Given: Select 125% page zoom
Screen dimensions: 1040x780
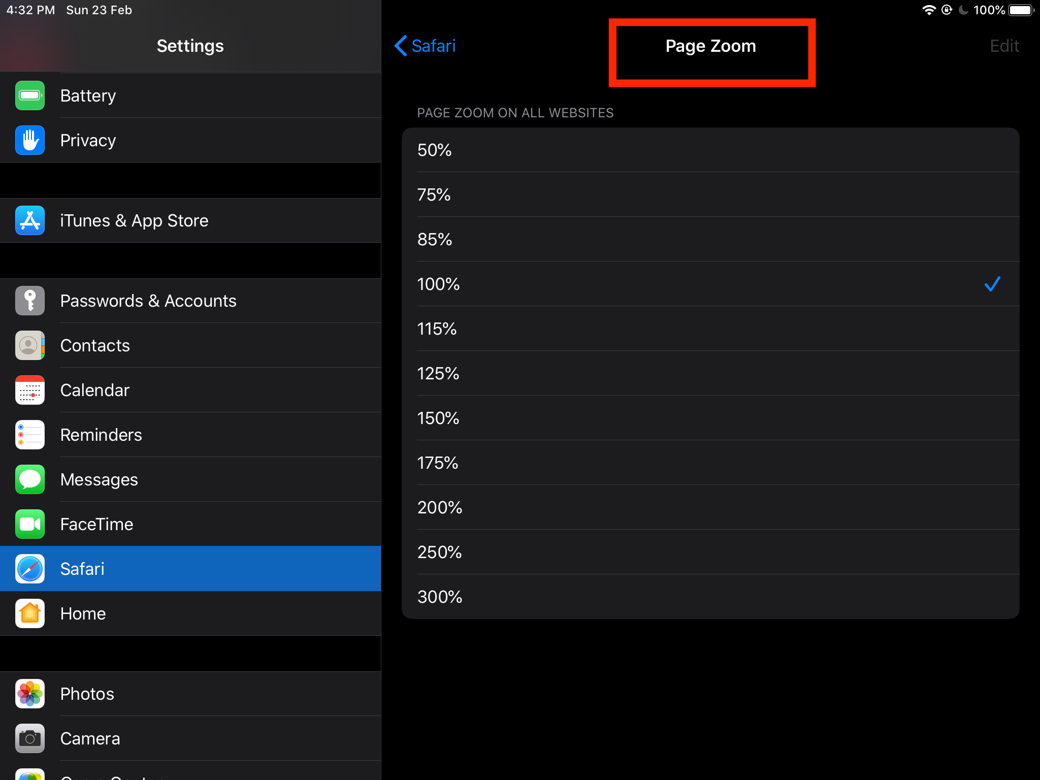Looking at the screenshot, I should (x=710, y=373).
